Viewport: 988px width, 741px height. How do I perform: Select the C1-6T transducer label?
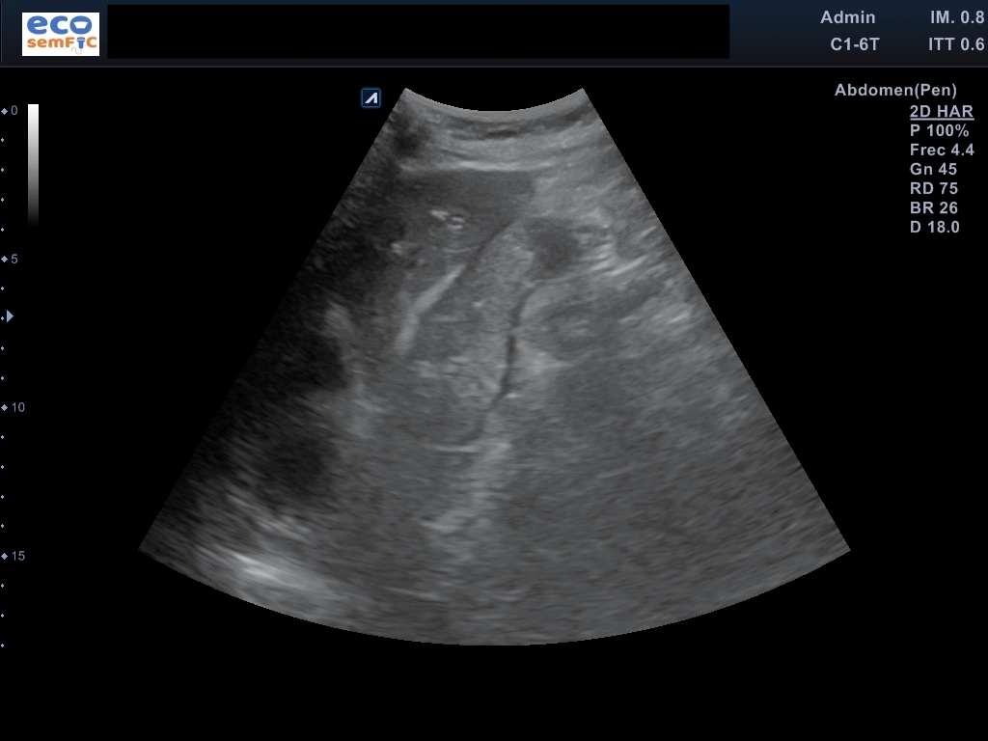coord(854,44)
